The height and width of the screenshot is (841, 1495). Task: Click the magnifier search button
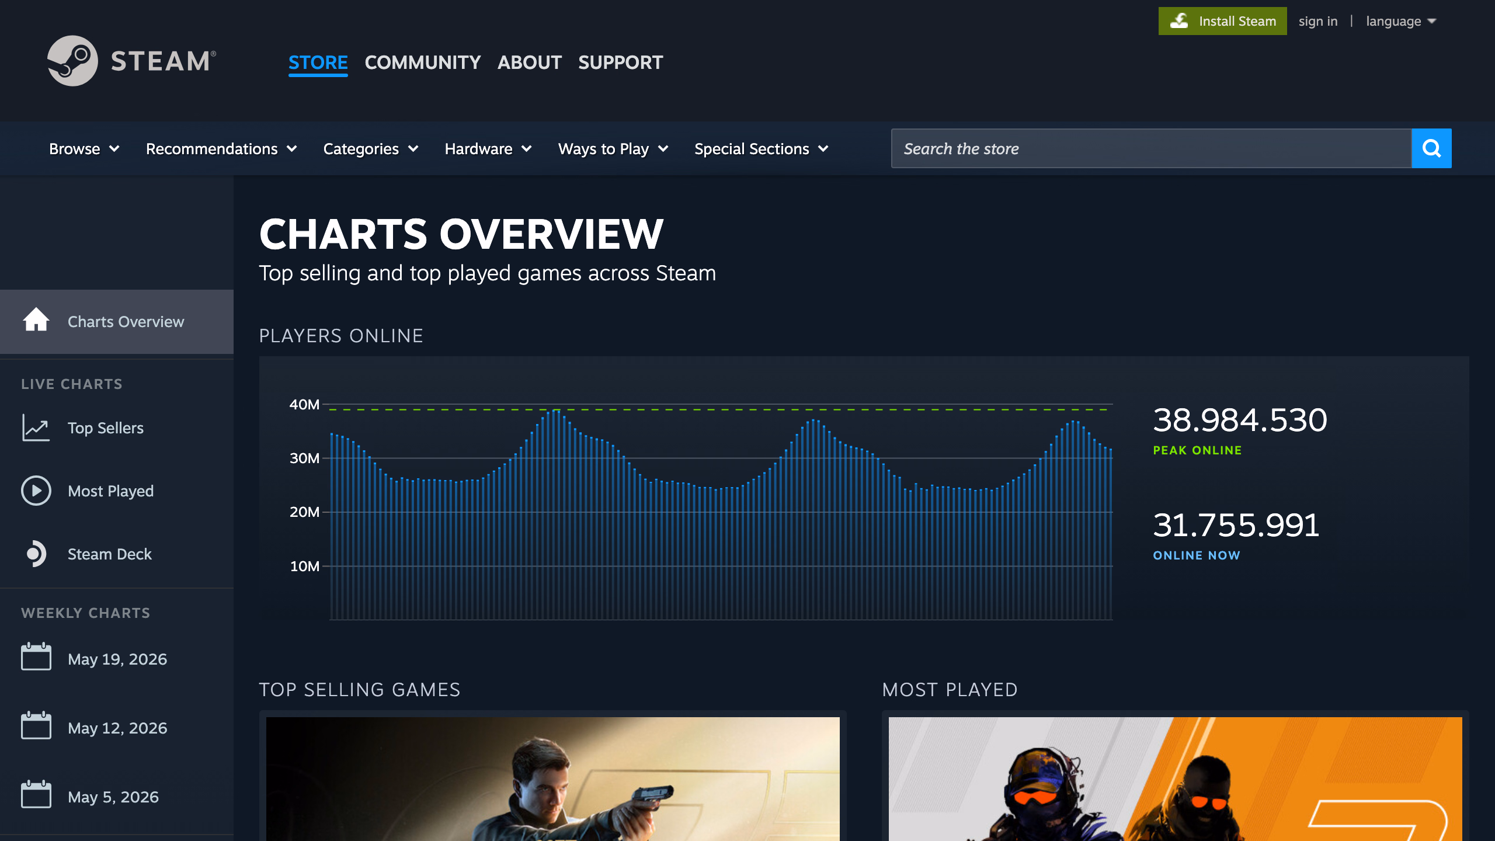pos(1431,148)
